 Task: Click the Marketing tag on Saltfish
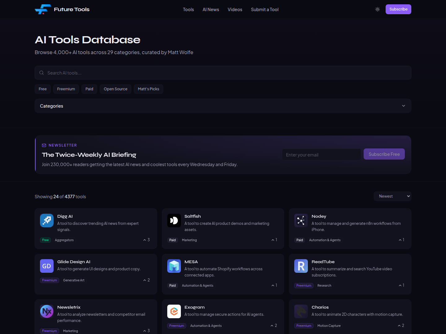[x=189, y=240]
